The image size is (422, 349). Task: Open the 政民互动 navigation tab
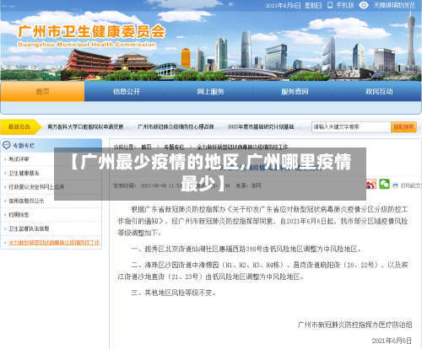pyautogui.click(x=379, y=91)
